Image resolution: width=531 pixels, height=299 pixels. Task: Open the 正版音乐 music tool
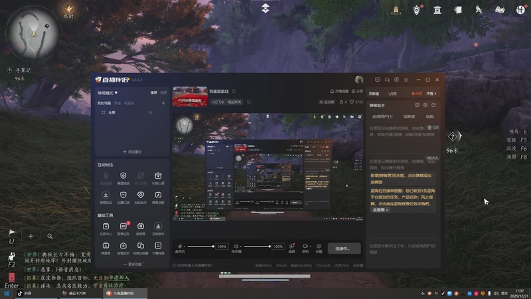coord(158,229)
